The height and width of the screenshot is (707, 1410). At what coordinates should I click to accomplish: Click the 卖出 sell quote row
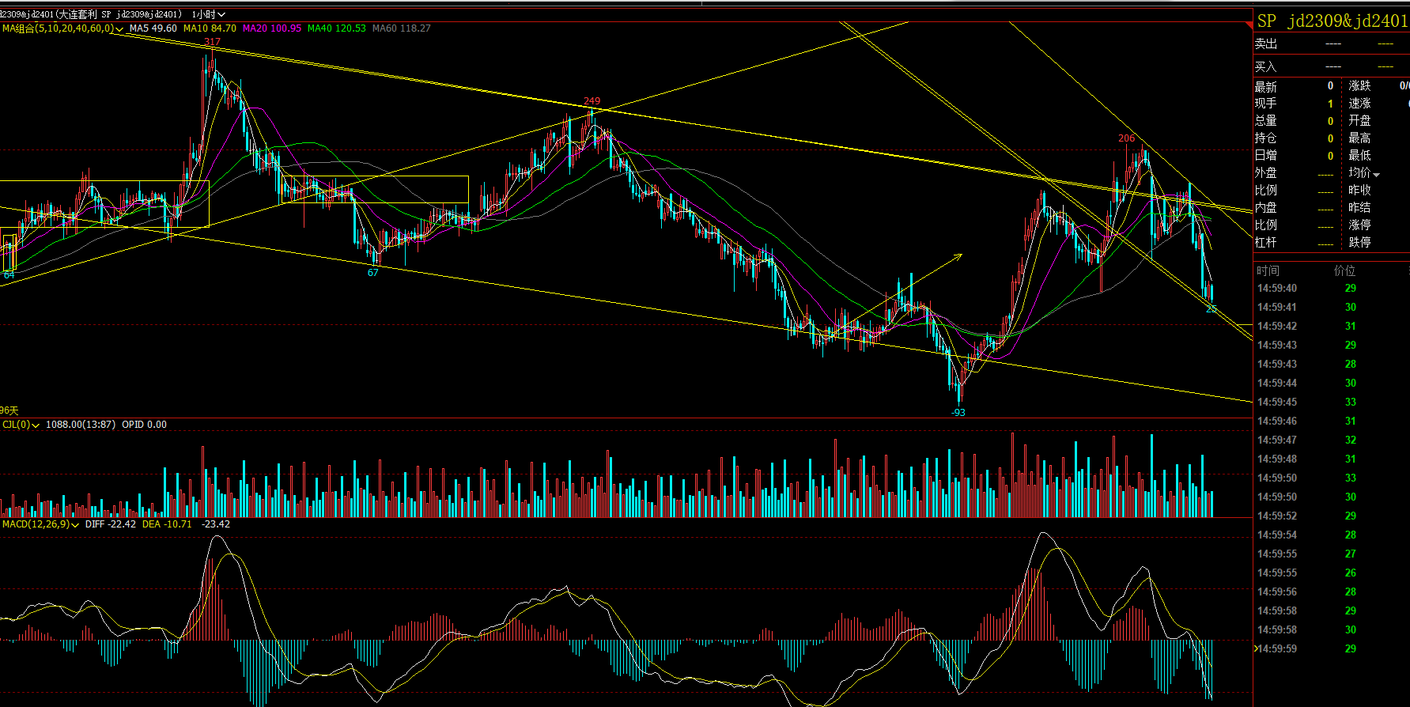point(1329,44)
